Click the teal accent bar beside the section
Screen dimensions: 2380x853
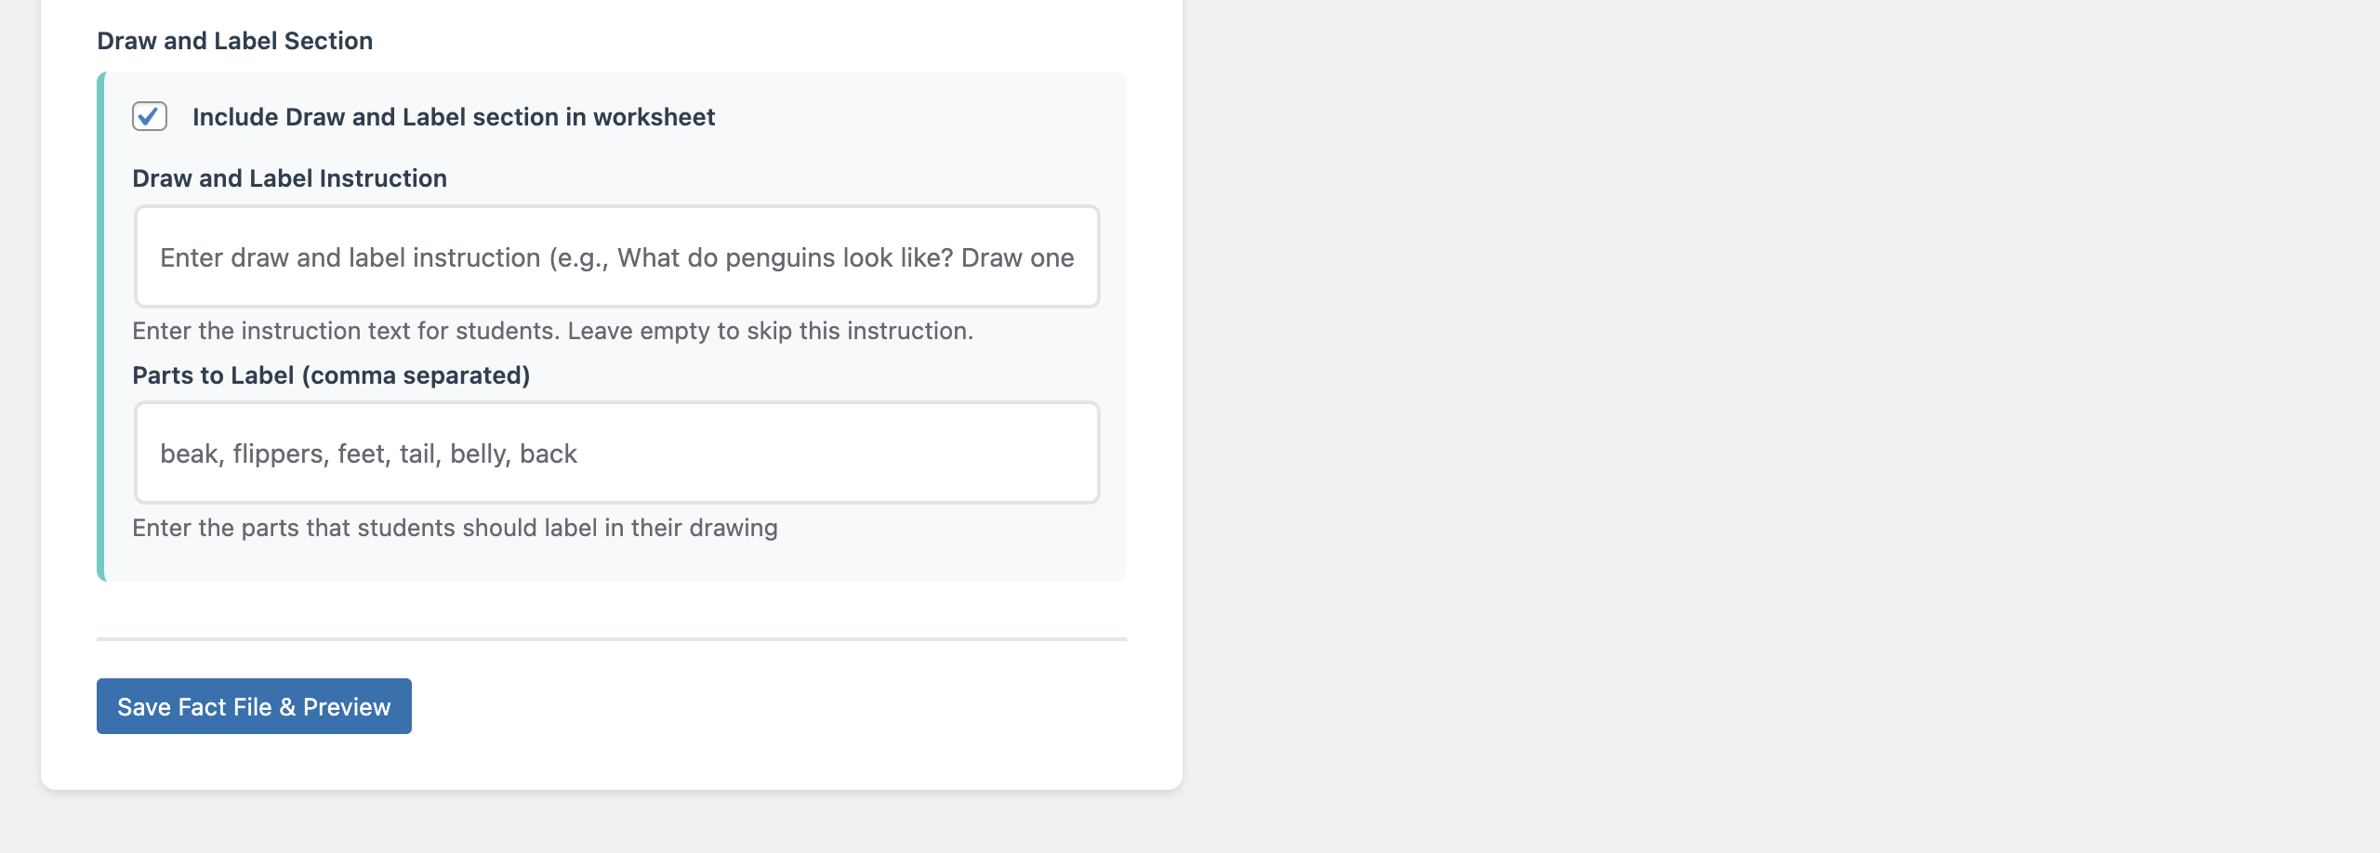tap(101, 325)
